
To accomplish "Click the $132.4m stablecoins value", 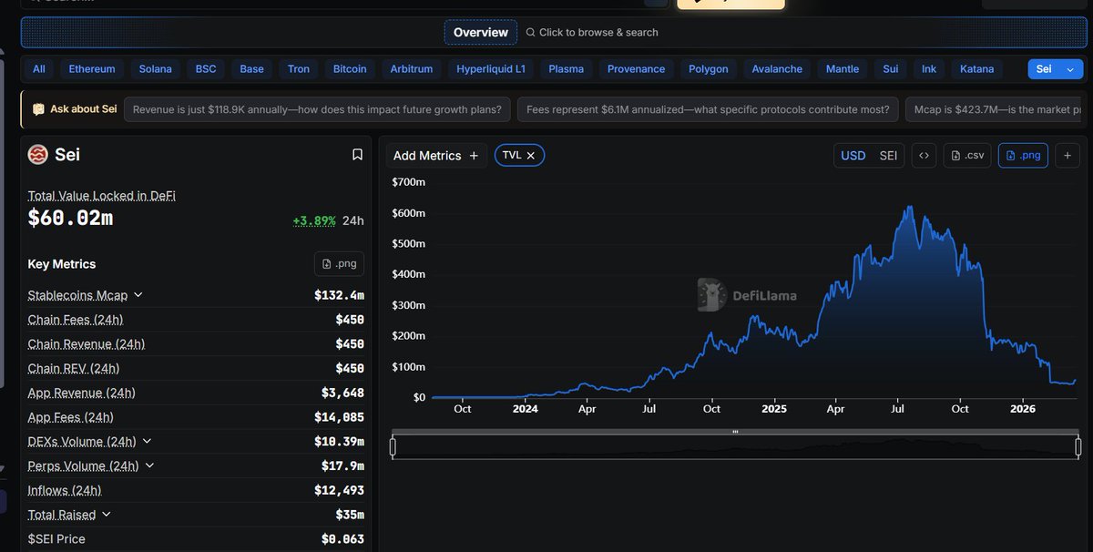I will [x=339, y=295].
